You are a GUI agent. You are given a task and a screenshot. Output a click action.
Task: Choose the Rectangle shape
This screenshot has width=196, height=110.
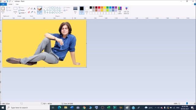pyautogui.click(x=52, y=8)
